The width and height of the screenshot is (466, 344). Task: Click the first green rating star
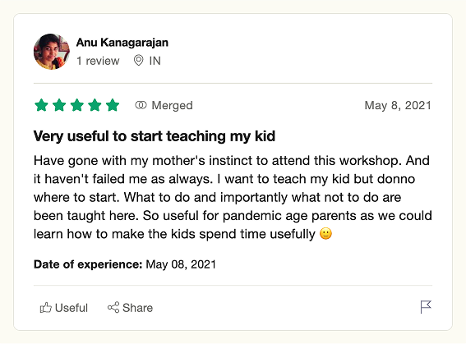pyautogui.click(x=41, y=105)
